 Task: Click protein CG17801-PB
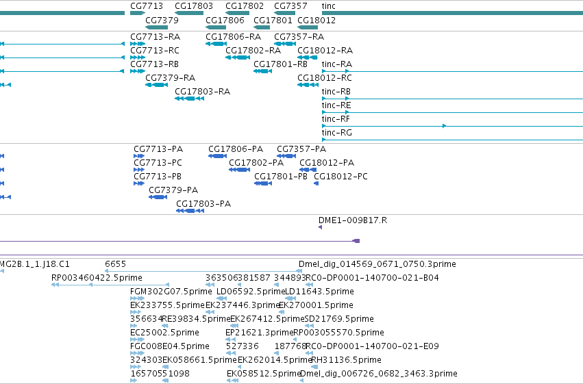pos(281,177)
